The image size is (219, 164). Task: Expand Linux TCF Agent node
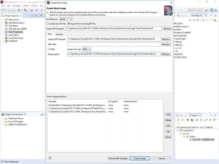(x=3, y=122)
